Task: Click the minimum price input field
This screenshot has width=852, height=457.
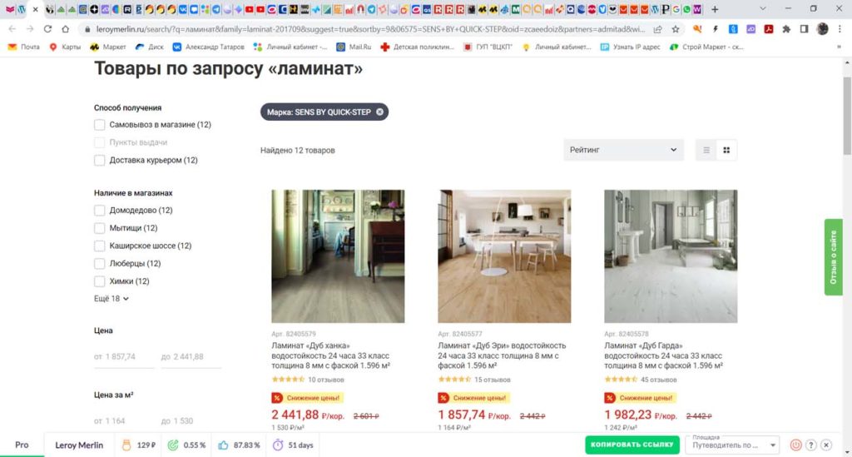Action: coord(124,356)
